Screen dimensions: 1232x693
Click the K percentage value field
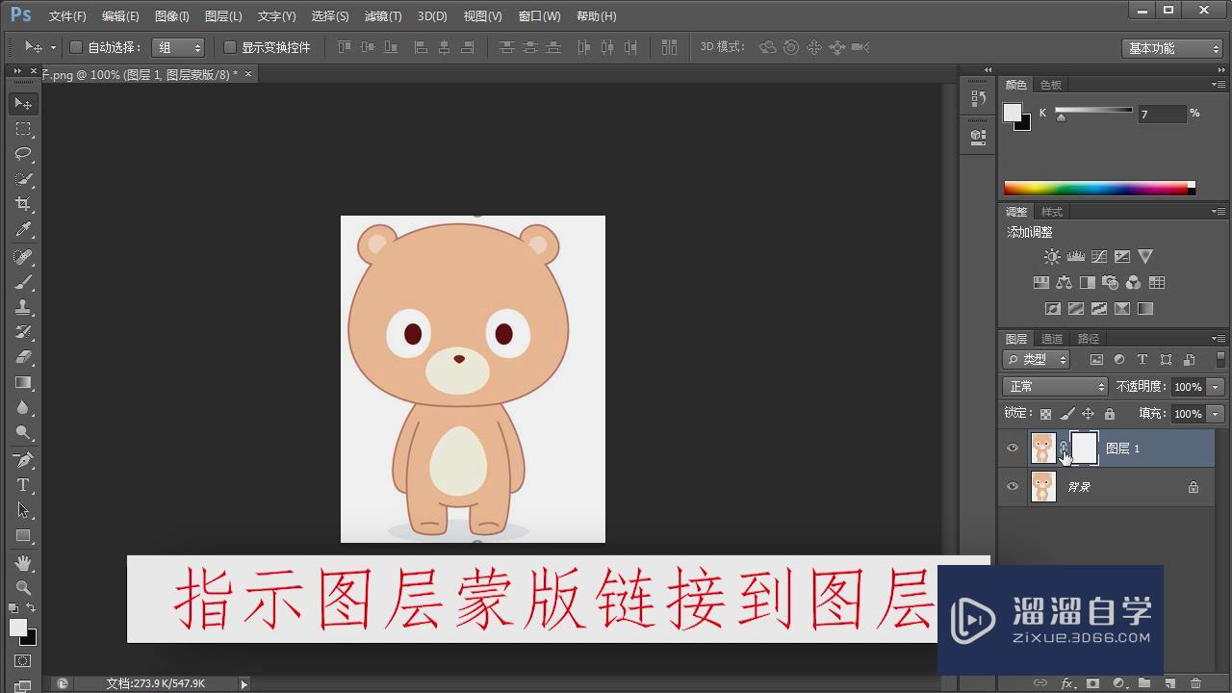point(1162,114)
